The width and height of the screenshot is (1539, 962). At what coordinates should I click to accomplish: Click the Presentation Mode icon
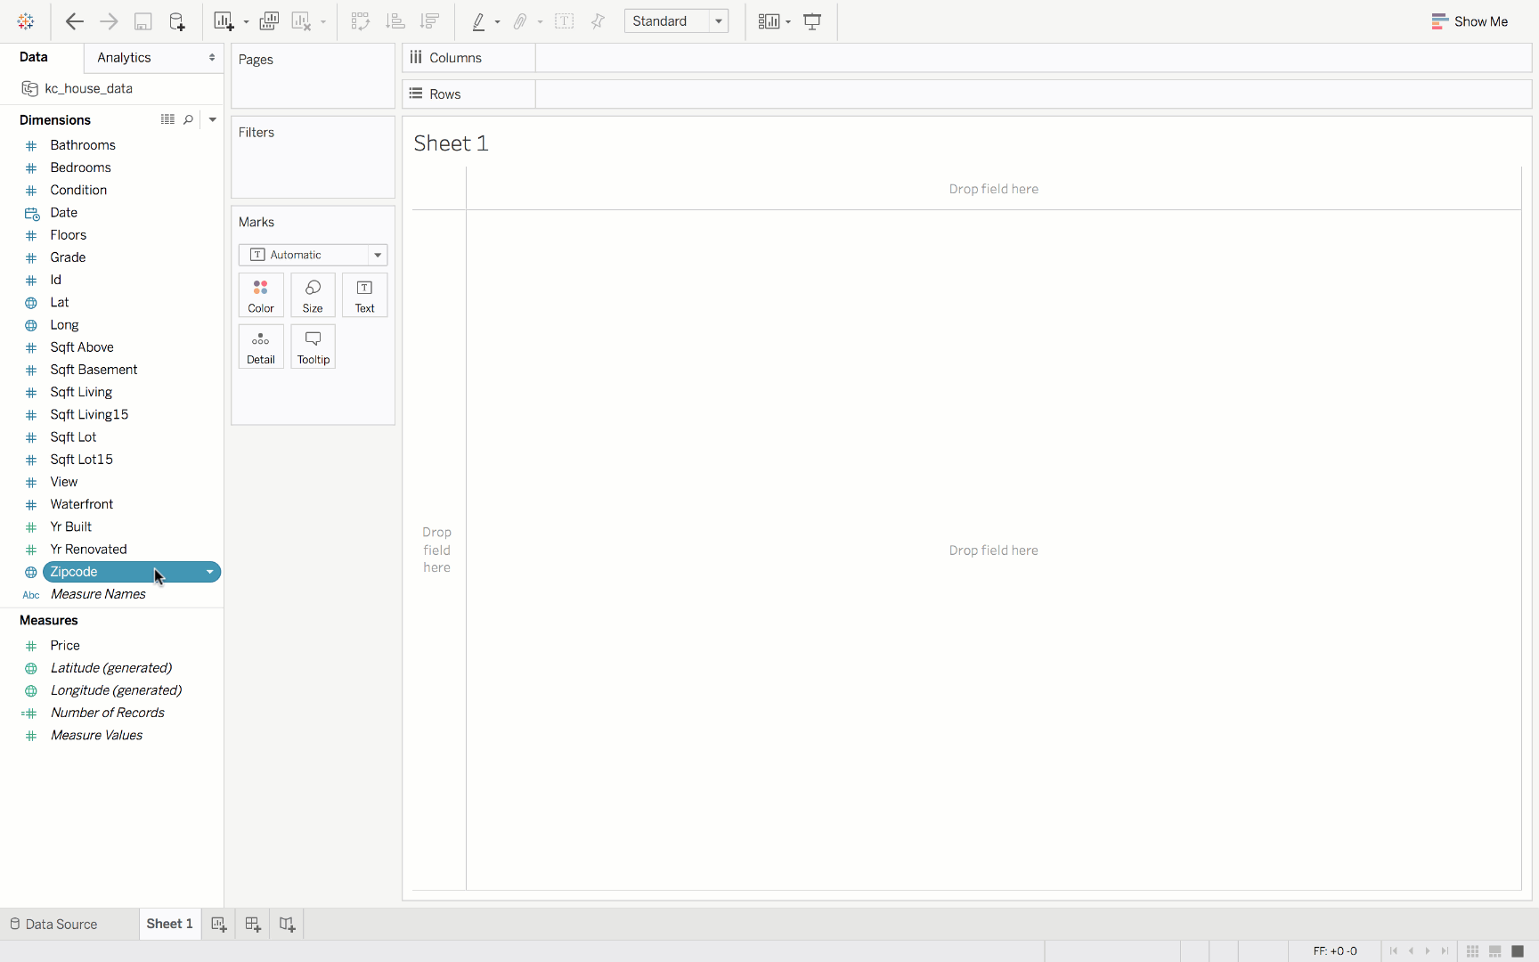point(812,21)
